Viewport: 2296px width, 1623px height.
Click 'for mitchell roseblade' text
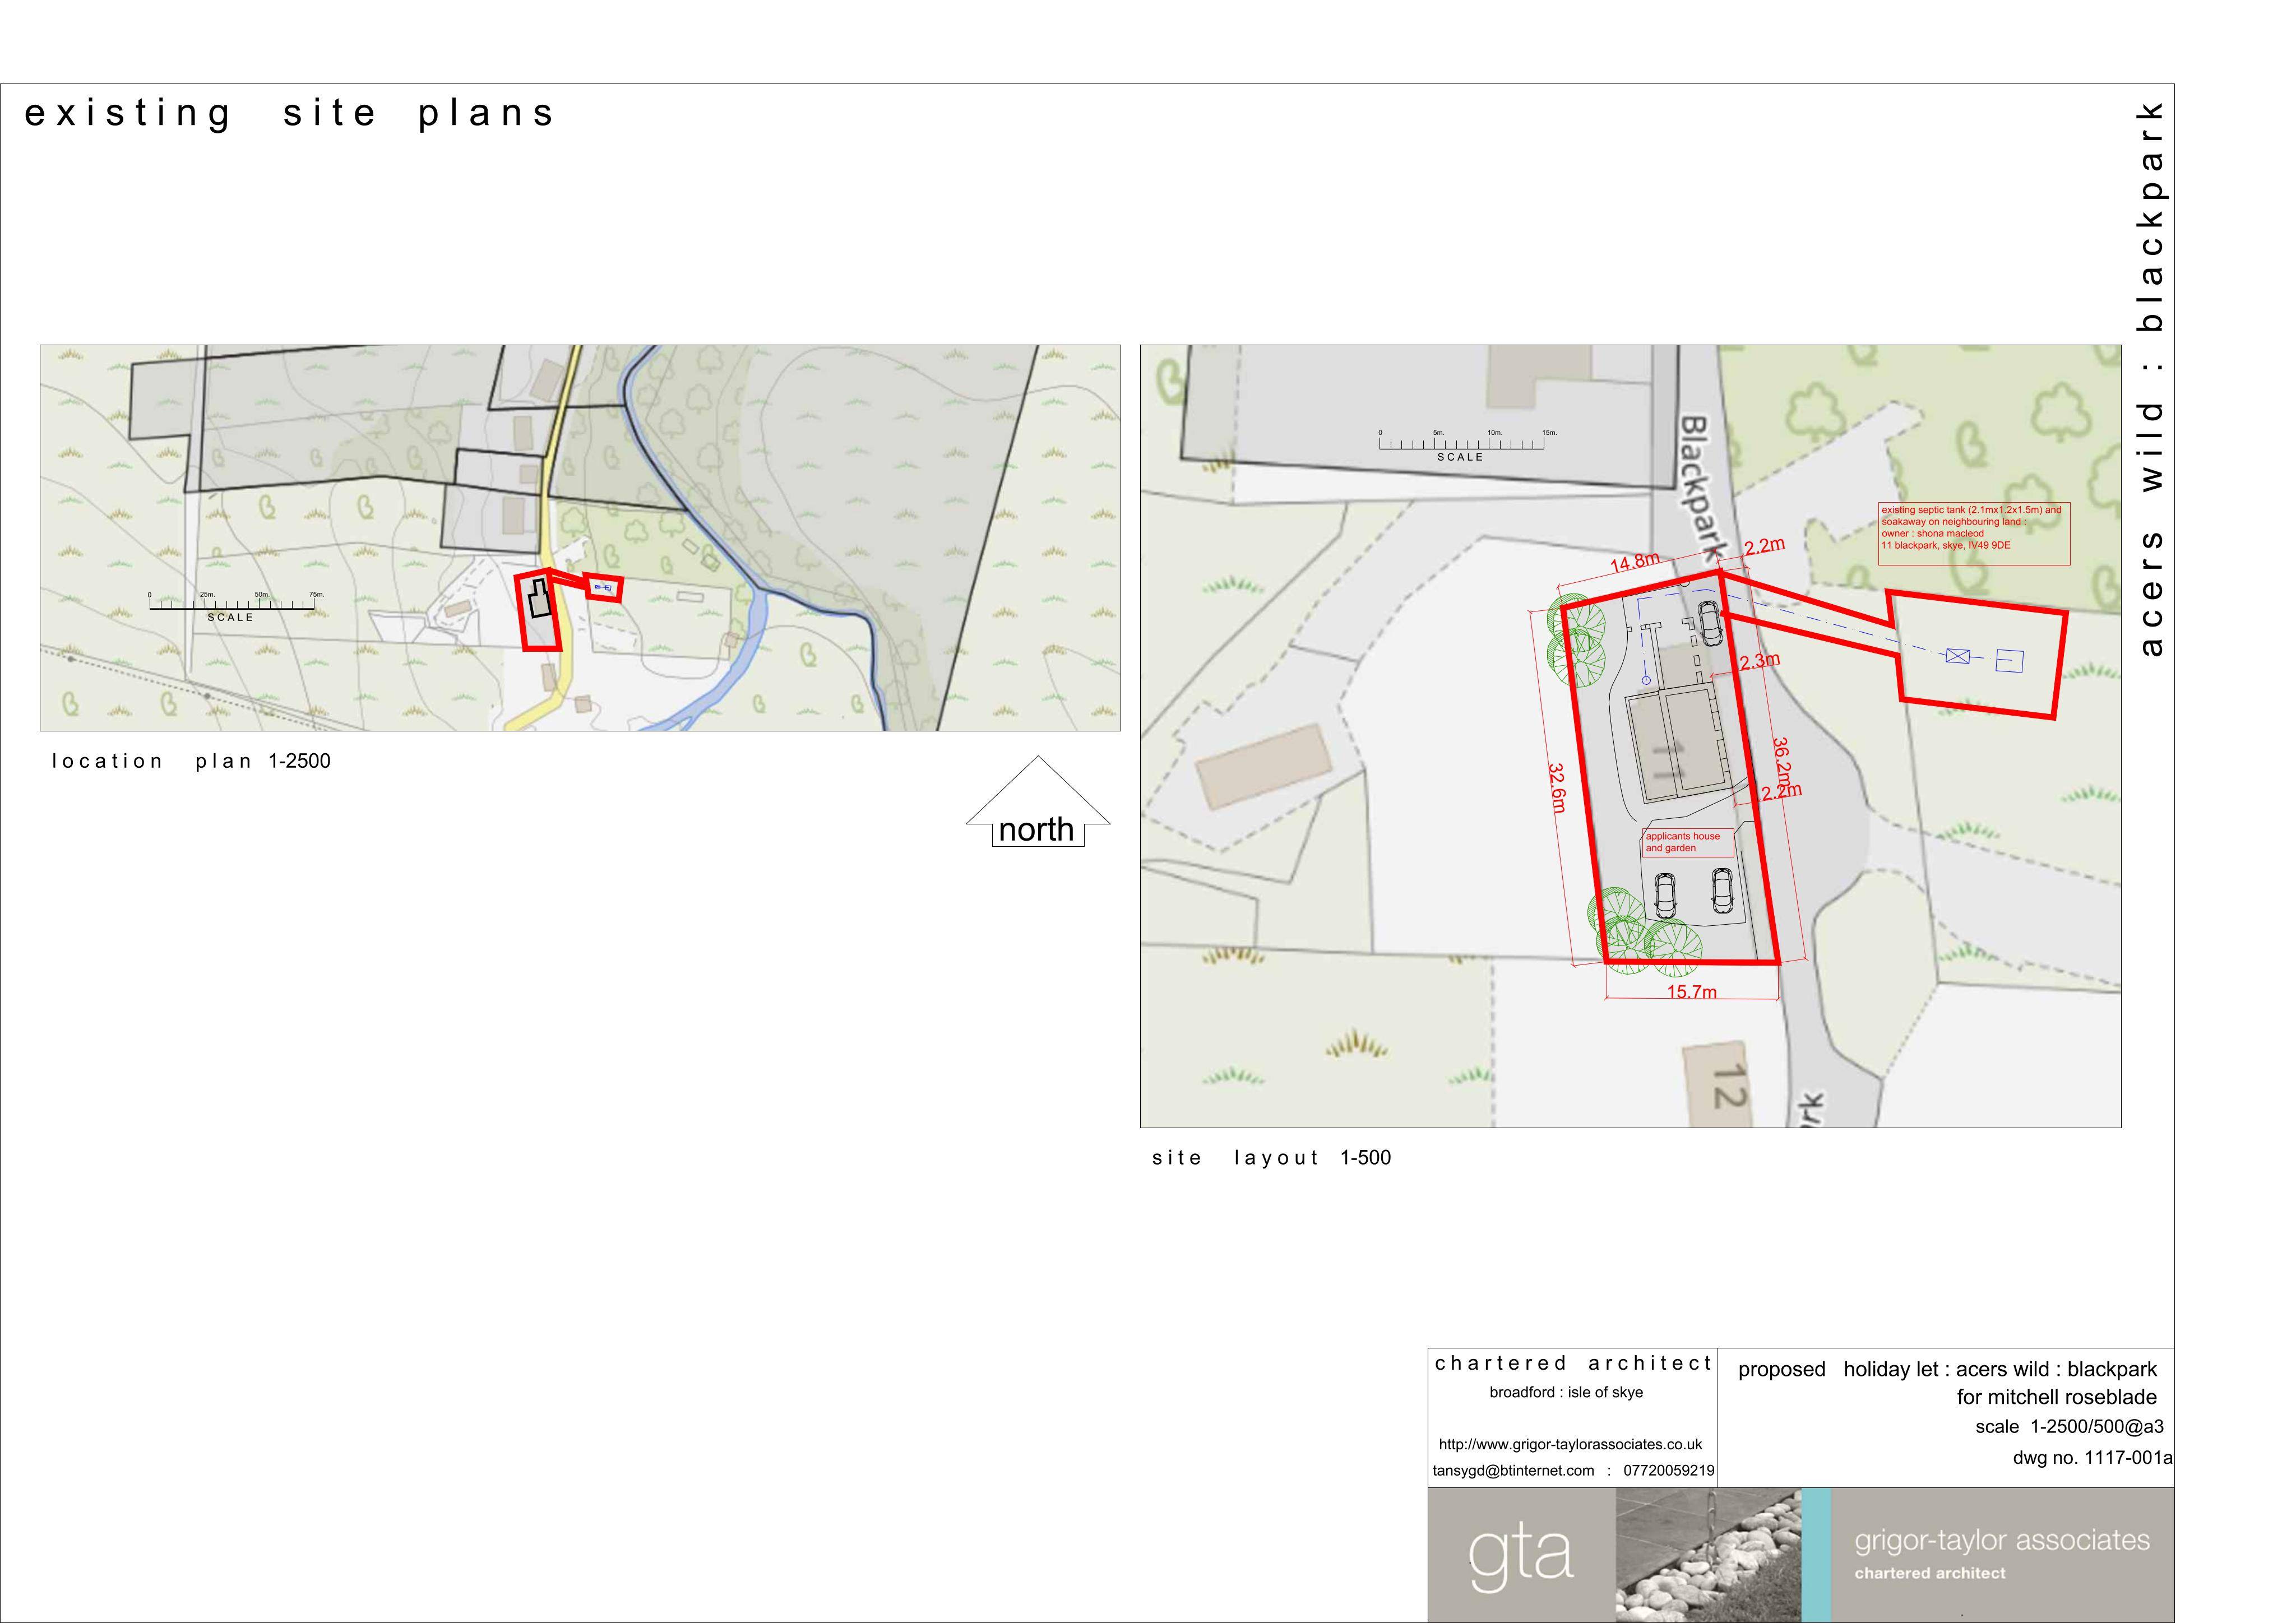(2057, 1397)
